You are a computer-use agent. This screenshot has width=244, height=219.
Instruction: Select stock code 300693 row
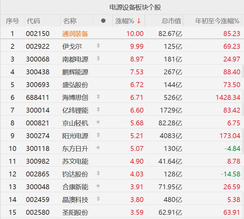pyautogui.click(x=38, y=84)
